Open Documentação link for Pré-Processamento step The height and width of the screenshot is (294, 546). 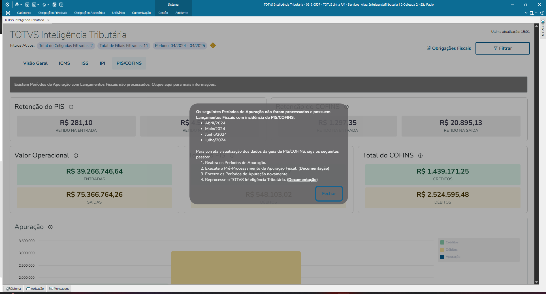[314, 168]
